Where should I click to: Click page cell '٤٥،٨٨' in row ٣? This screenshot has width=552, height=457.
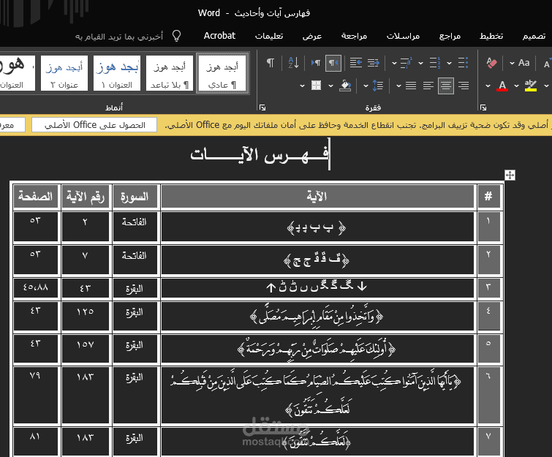[36, 287]
